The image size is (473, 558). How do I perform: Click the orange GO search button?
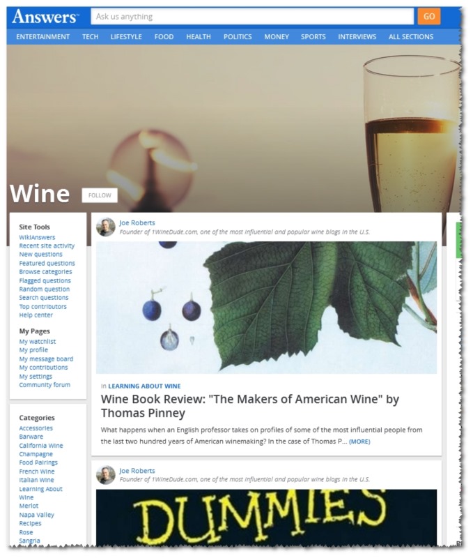tap(429, 16)
